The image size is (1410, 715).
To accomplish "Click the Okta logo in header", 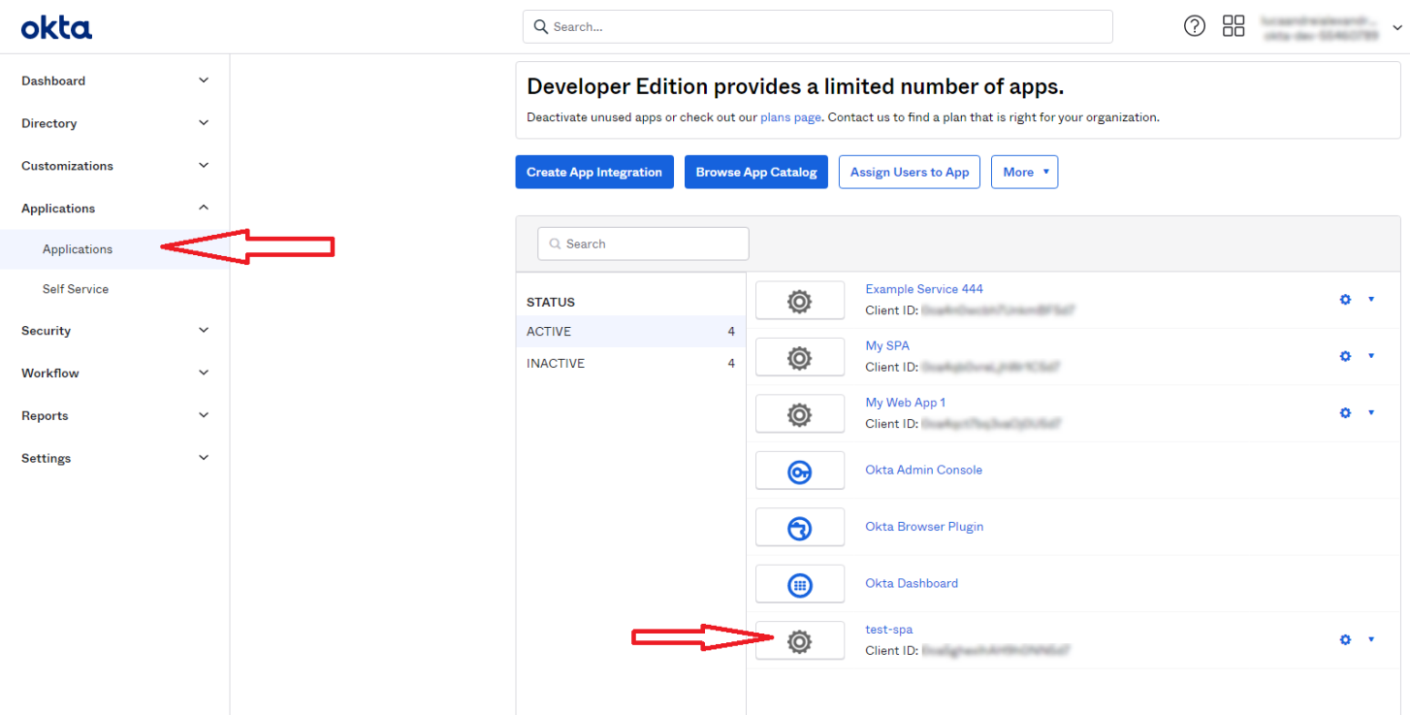I will click(56, 28).
